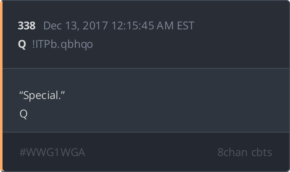Click the orange accent bar on card edge
290x172 pixels.
[x=1, y=86]
